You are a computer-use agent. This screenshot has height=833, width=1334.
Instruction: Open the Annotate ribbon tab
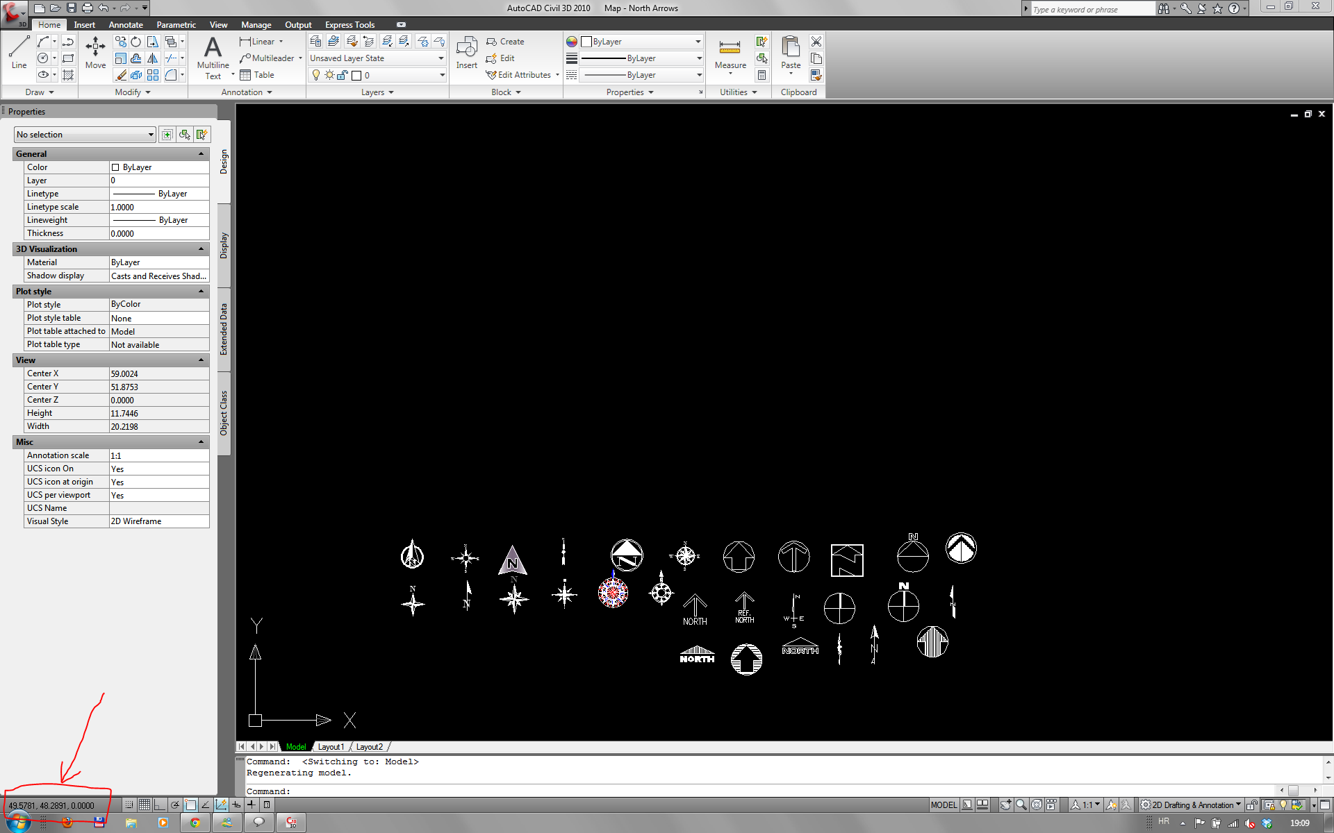(x=126, y=25)
